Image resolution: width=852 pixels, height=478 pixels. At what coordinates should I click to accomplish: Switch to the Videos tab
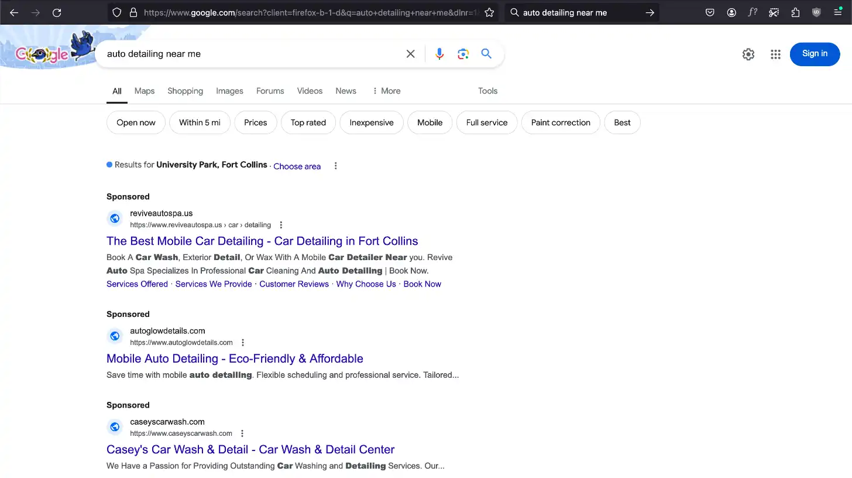pos(310,91)
